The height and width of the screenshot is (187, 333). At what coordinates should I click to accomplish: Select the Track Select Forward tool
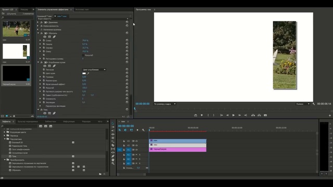tap(113, 127)
